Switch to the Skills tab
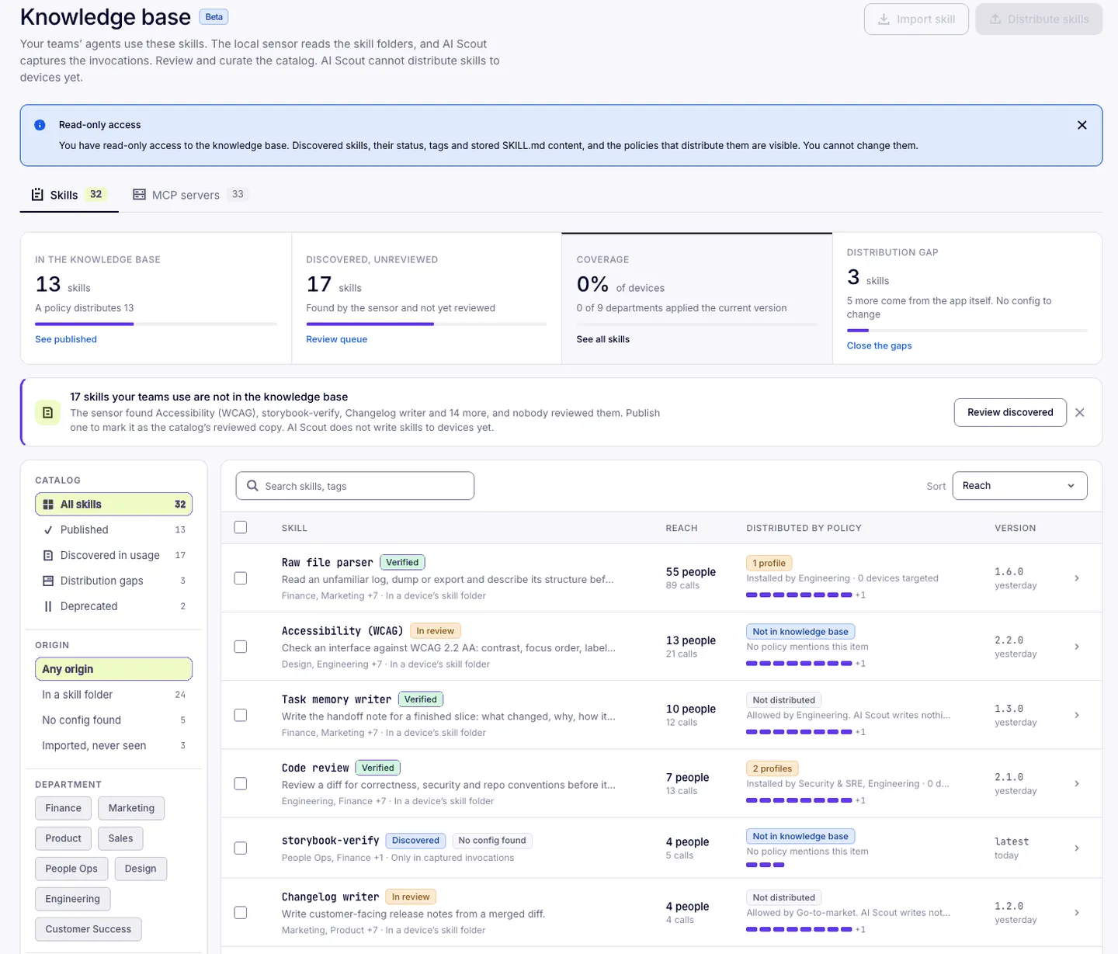 pos(69,195)
